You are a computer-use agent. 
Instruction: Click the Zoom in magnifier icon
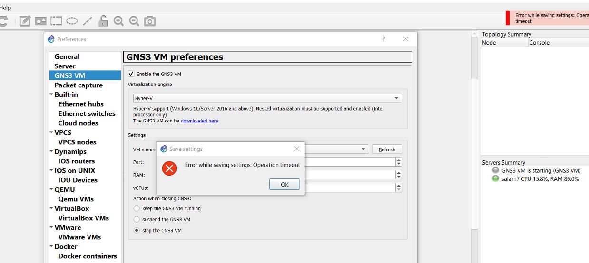coord(118,21)
